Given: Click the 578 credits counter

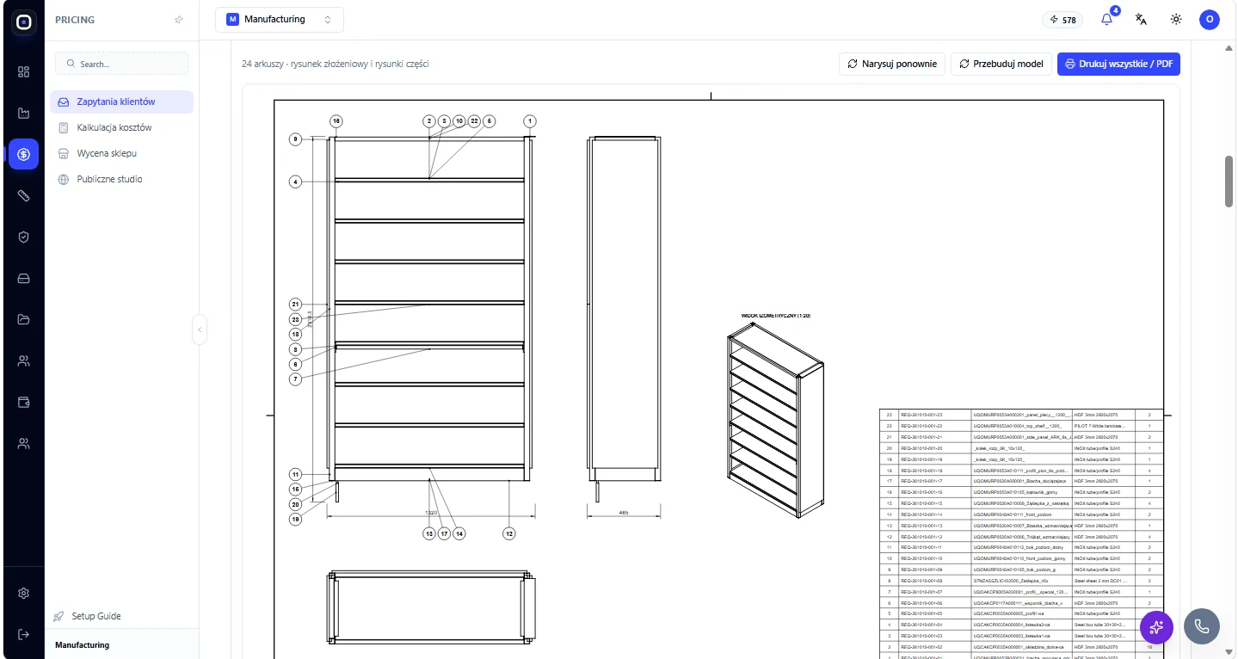Looking at the screenshot, I should [1062, 19].
